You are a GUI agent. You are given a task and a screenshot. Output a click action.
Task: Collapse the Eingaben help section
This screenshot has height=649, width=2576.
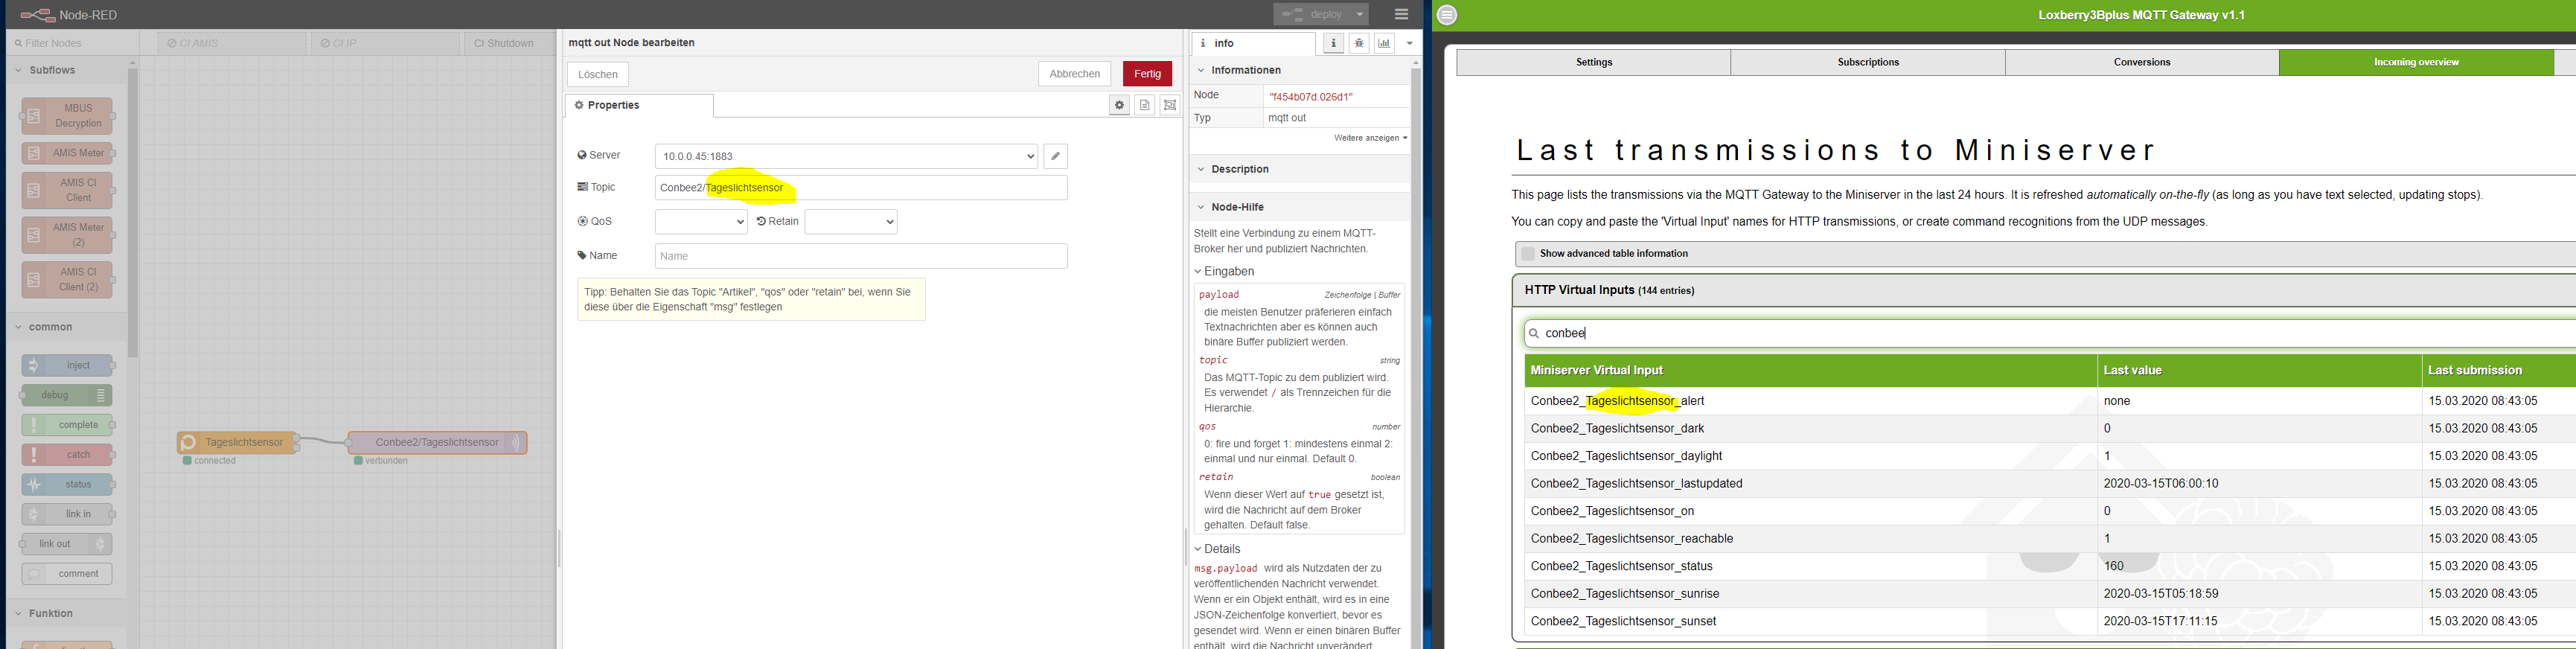pos(1224,271)
